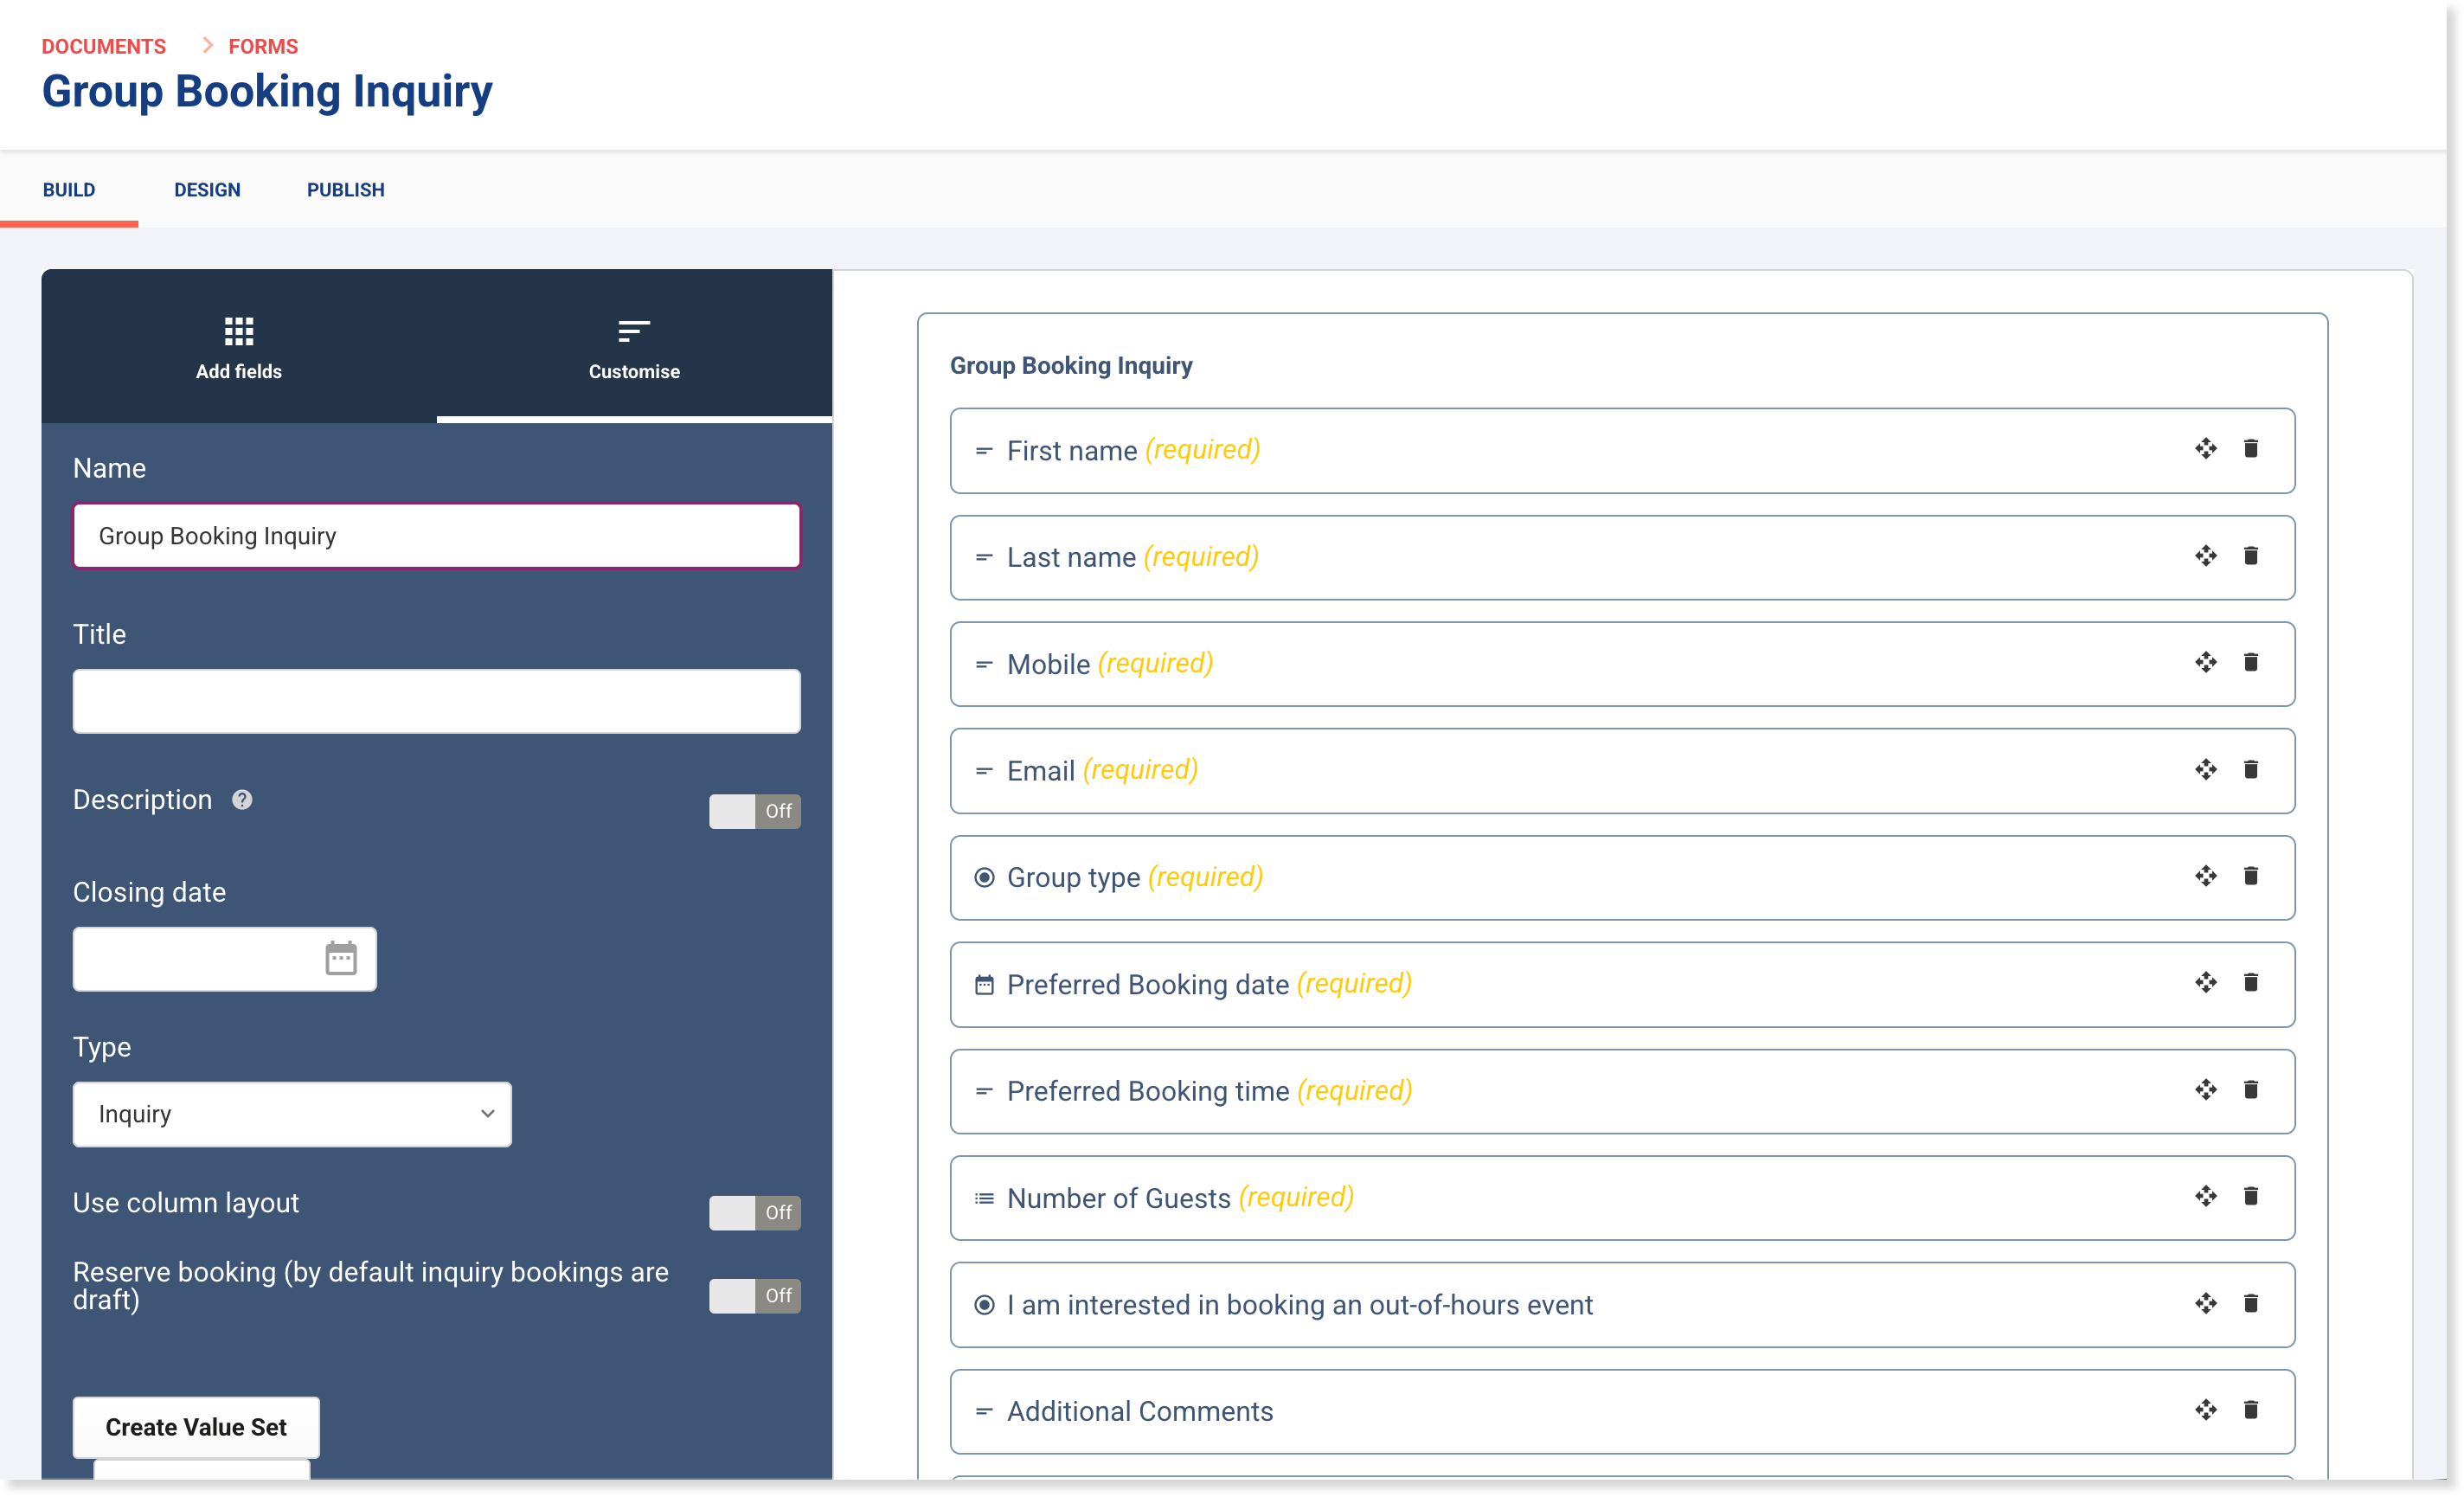
Task: Click the Description help question-mark icon
Action: [242, 800]
